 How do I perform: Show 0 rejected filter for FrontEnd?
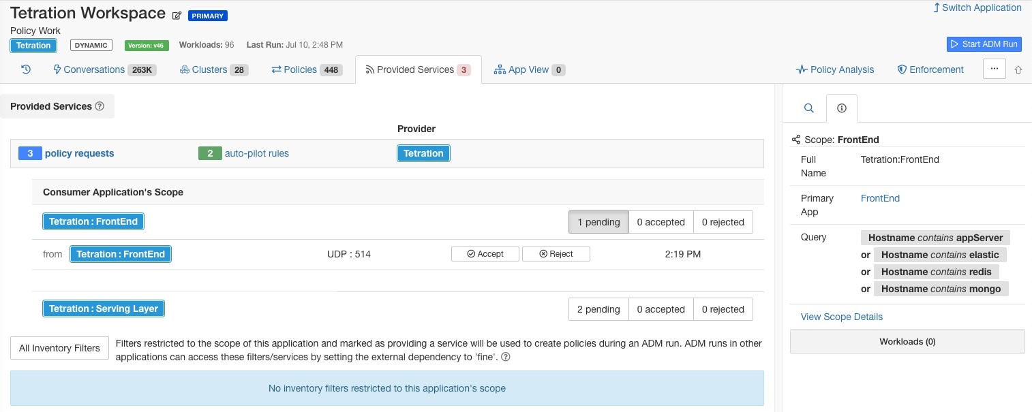pos(723,222)
